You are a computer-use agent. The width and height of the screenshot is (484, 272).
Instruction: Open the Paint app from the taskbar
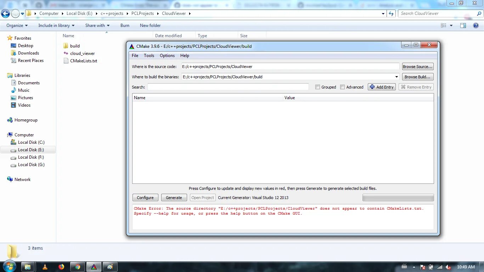click(110, 267)
